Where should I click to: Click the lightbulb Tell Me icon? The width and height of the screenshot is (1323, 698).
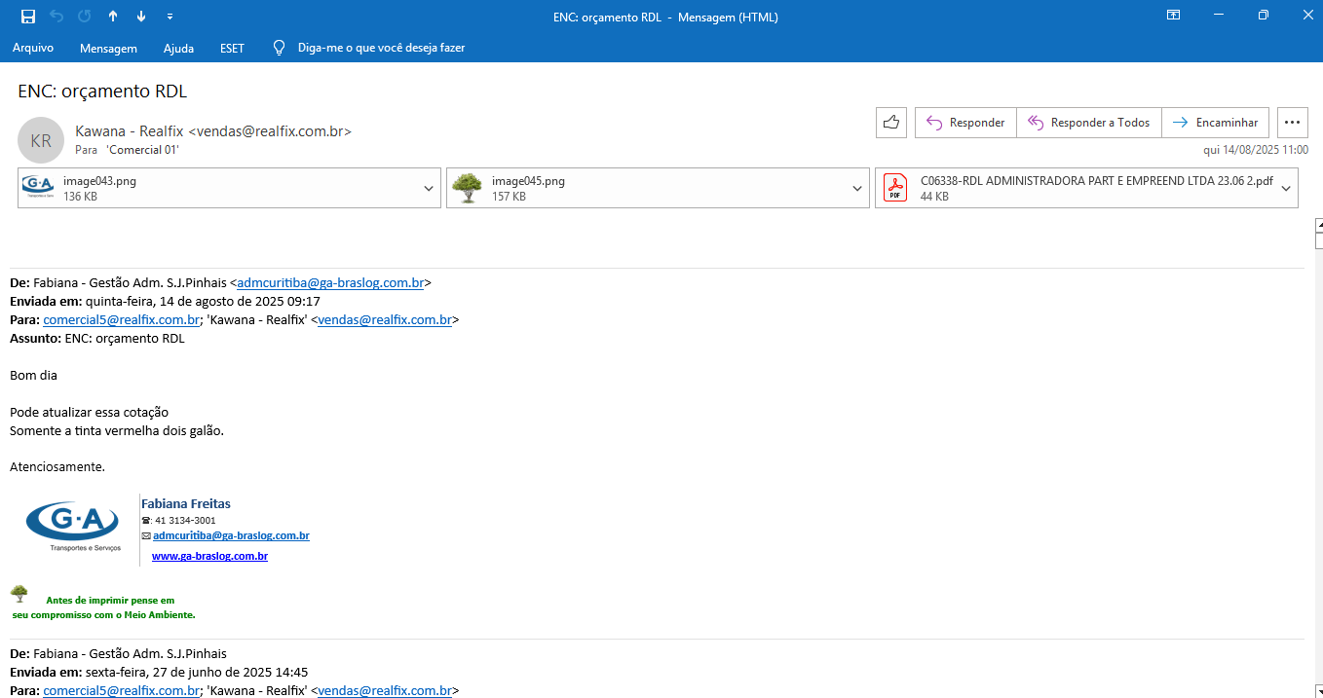coord(279,48)
